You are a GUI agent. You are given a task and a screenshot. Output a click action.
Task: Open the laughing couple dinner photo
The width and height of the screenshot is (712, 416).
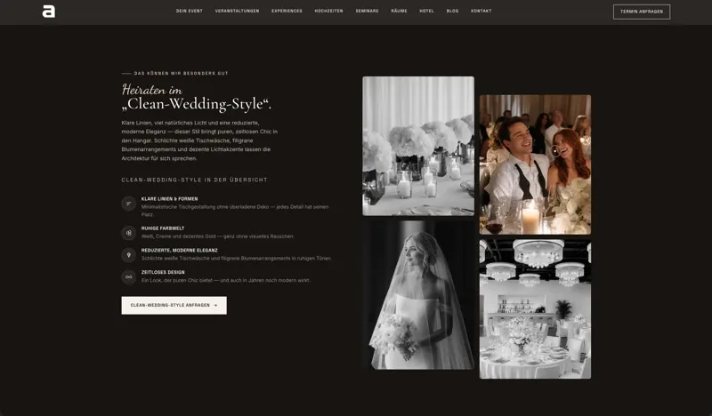coord(536,164)
